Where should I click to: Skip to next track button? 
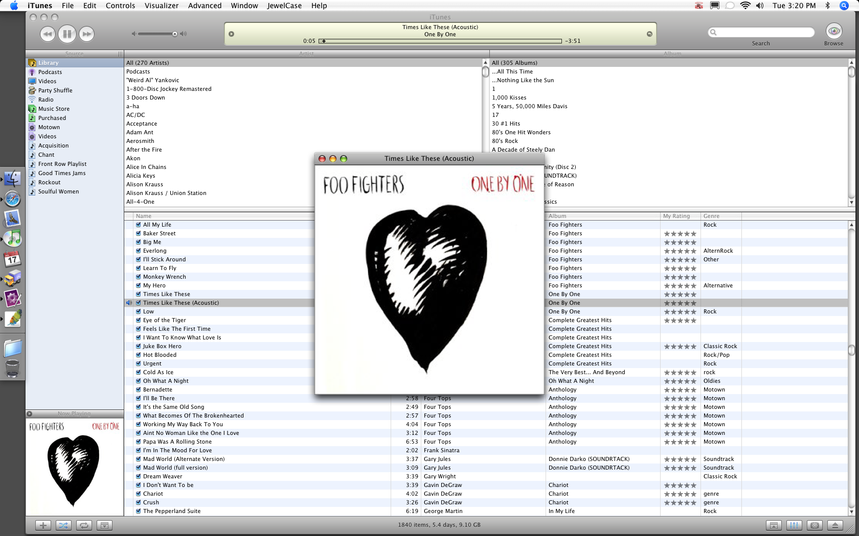pos(87,34)
